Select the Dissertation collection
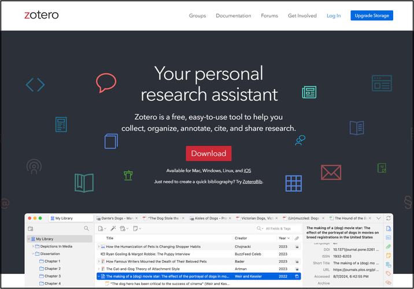 click(x=47, y=254)
